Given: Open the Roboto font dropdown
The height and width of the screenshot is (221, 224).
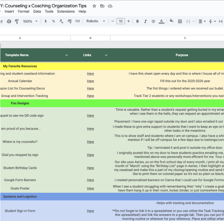Looking at the screenshot, I should point(96,21).
